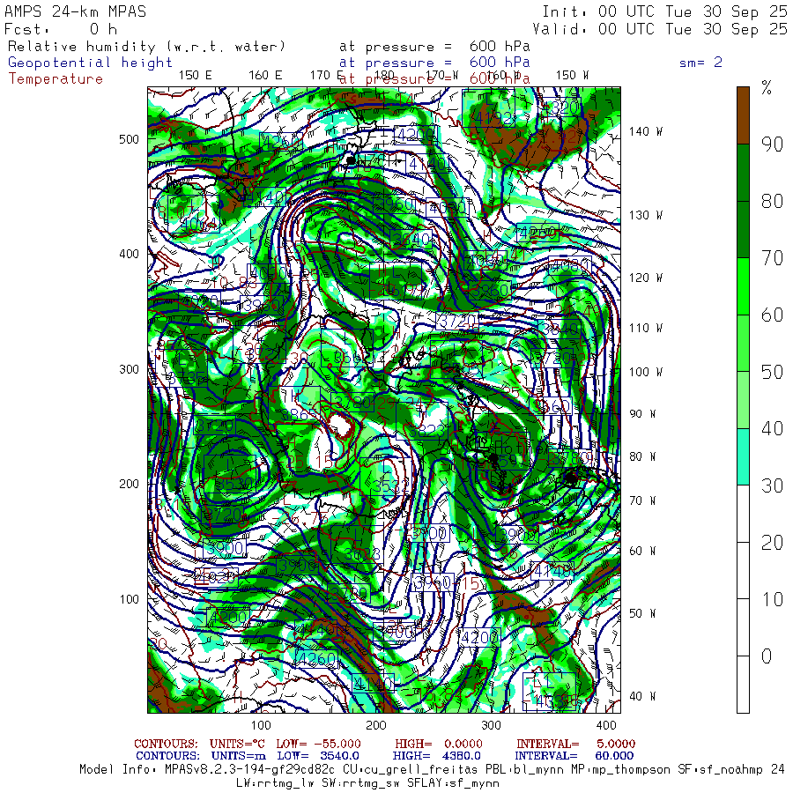Click the 150 E longitude label
Screen dimensions: 793x793
(196, 75)
